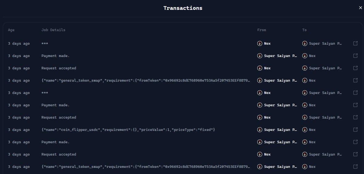The image size is (364, 174).
Task: Click sender avatar in the coin_flipper_usdc row
Action: click(260, 130)
